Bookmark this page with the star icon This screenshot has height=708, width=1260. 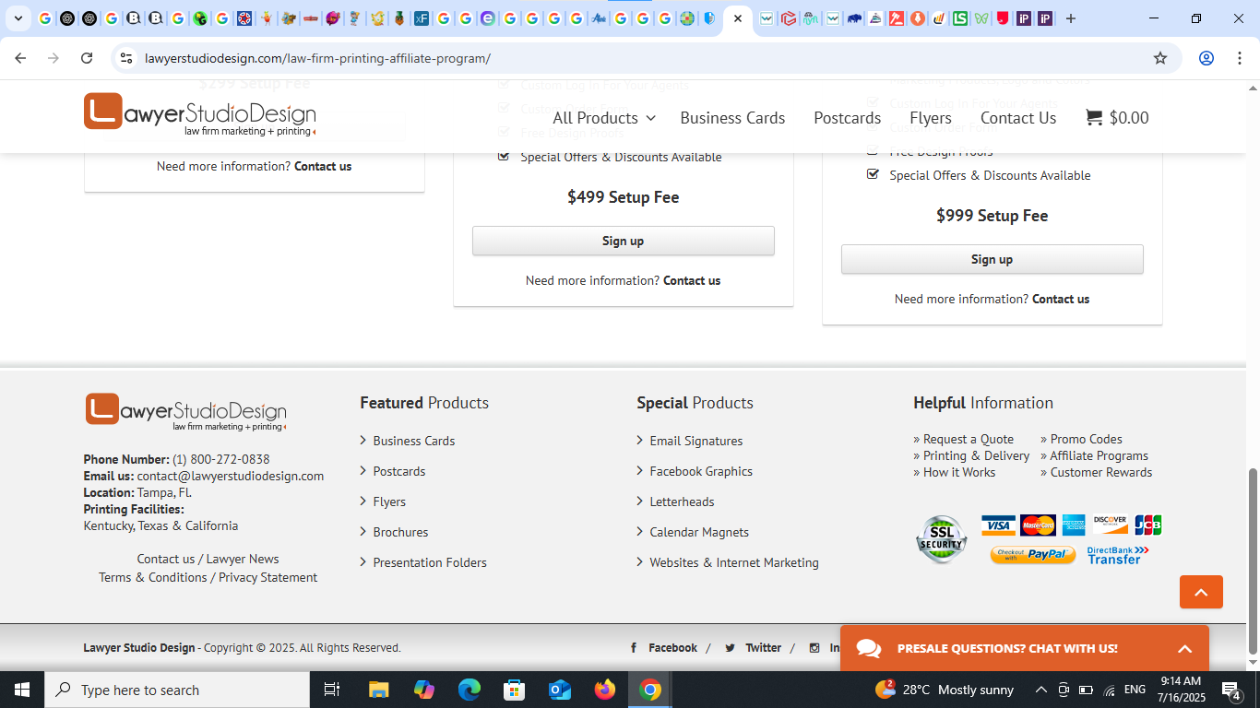(1160, 58)
